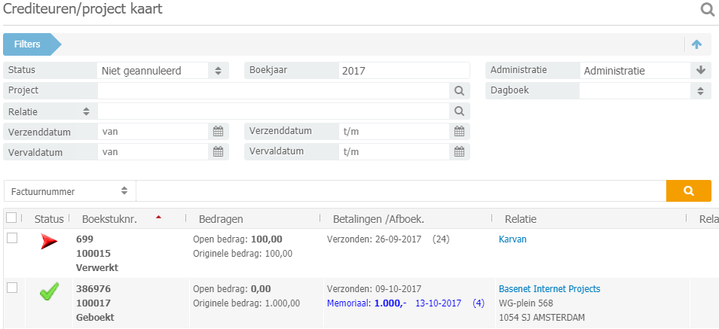Click the Project lookup magnifier icon
The height and width of the screenshot is (329, 719).
tap(457, 90)
